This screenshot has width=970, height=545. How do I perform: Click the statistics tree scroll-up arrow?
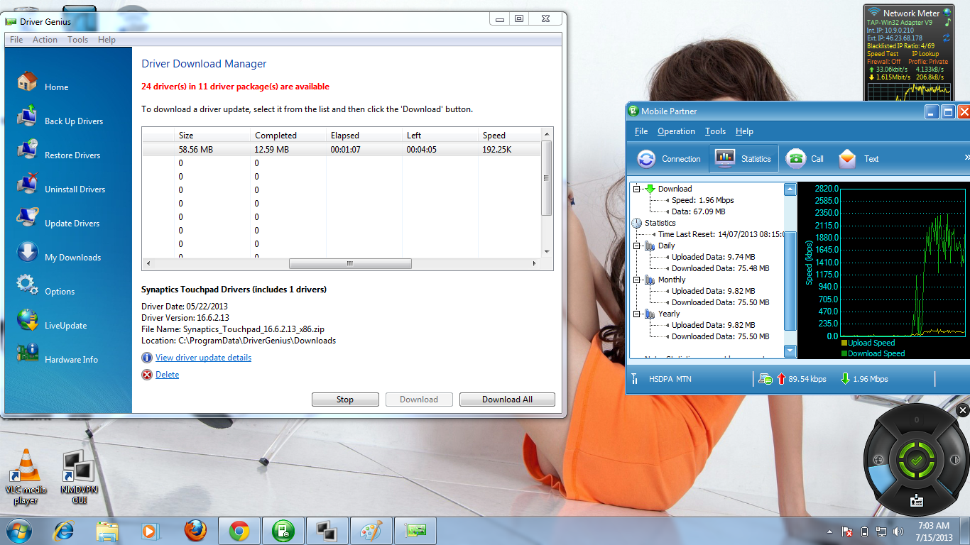click(790, 189)
